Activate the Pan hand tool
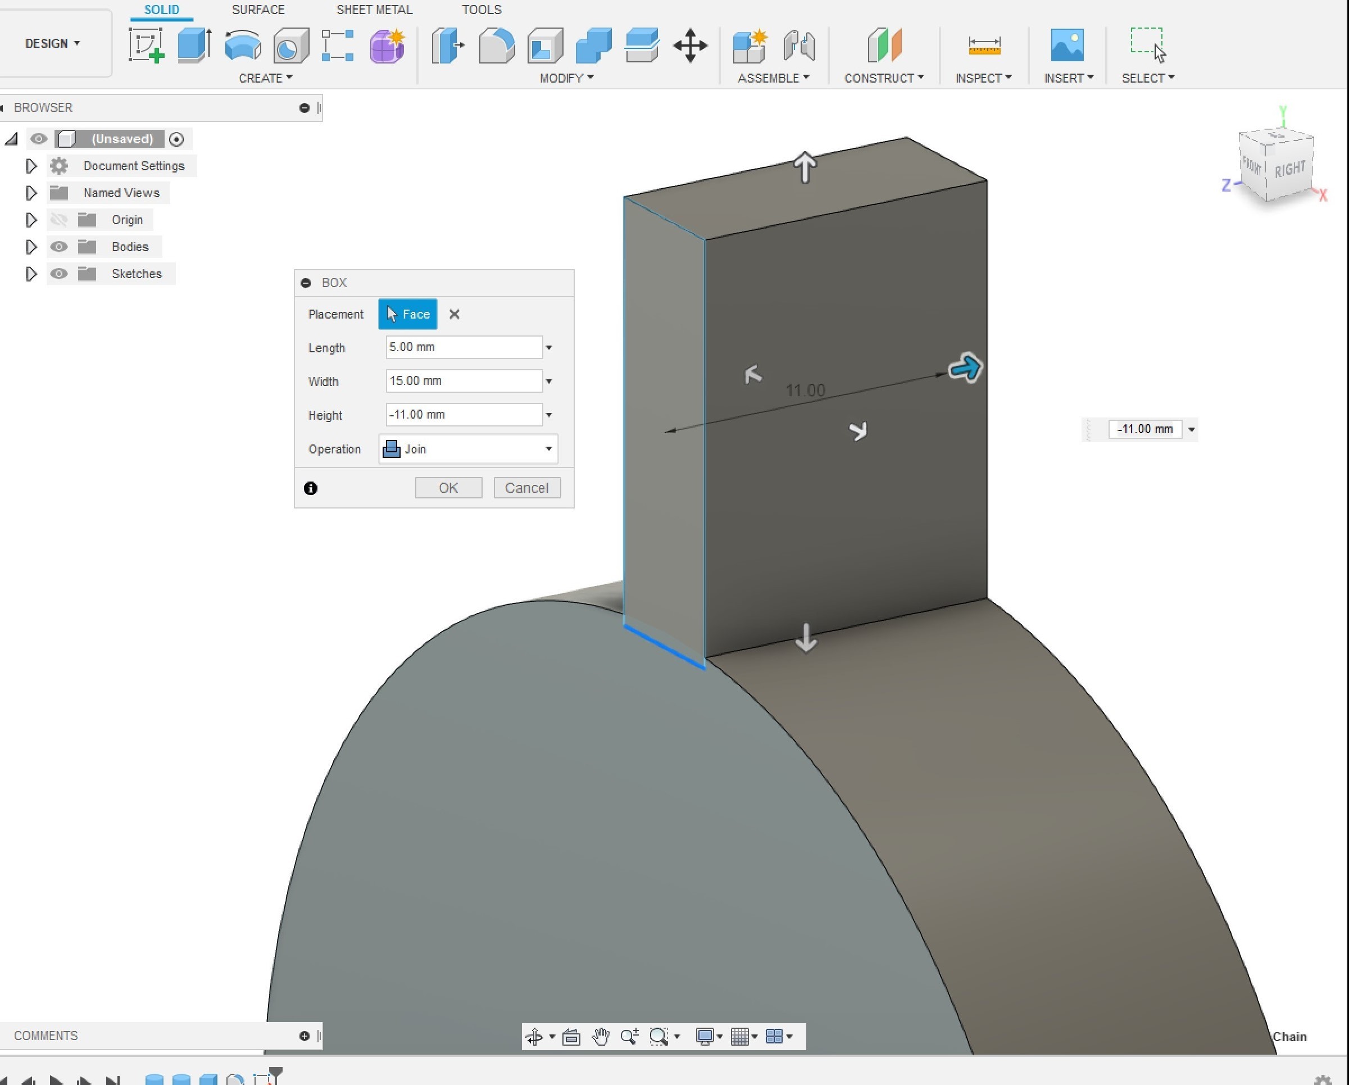Screen dimensions: 1349x1085 [x=601, y=1037]
